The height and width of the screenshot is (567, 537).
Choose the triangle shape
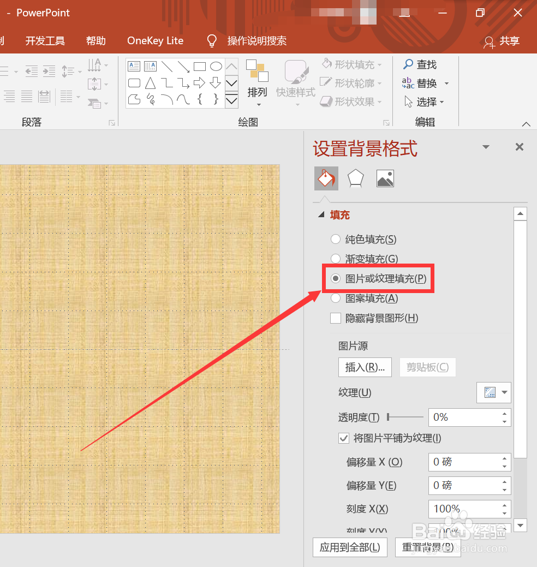pyautogui.click(x=151, y=83)
